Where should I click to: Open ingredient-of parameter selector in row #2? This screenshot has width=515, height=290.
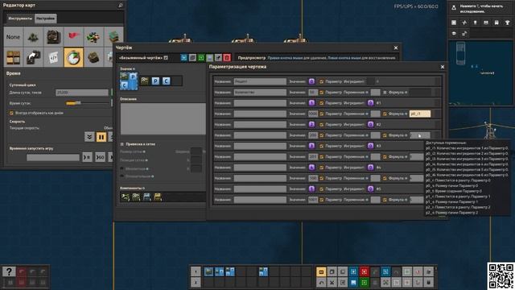click(370, 125)
